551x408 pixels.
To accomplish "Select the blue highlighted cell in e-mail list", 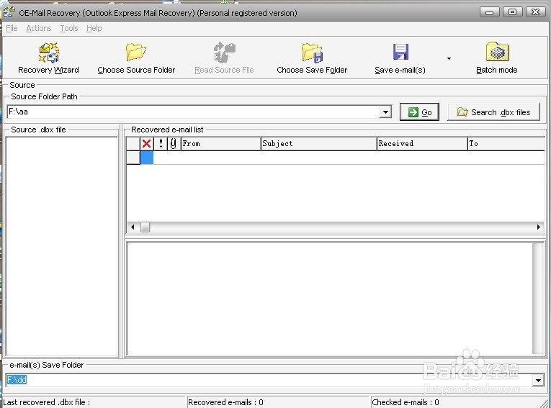I will (x=146, y=158).
